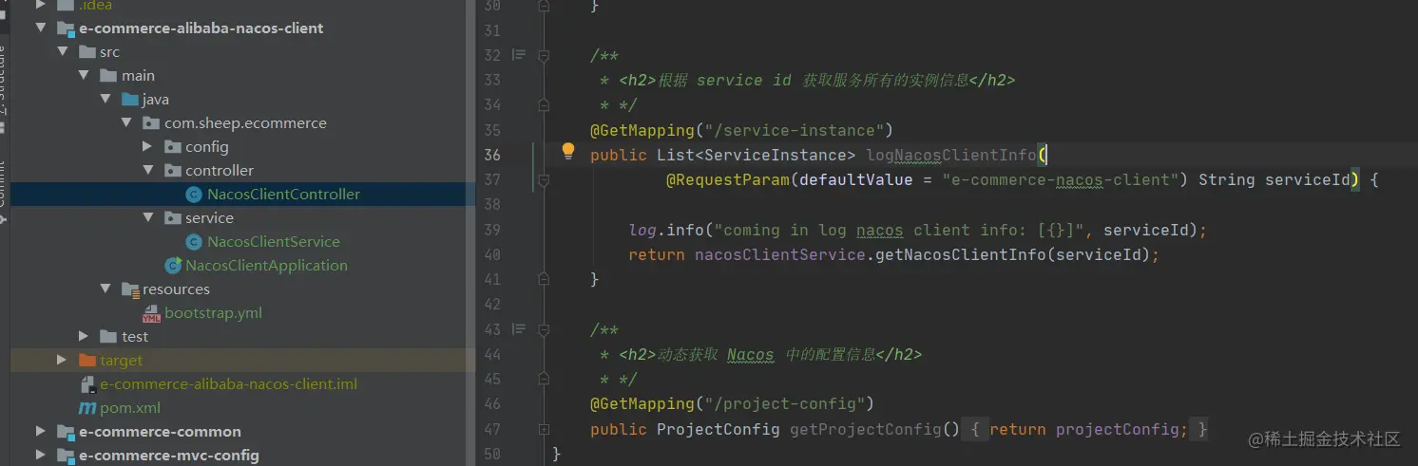Click the List<ServiceInstance> return type
The image size is (1418, 466).
click(x=756, y=155)
